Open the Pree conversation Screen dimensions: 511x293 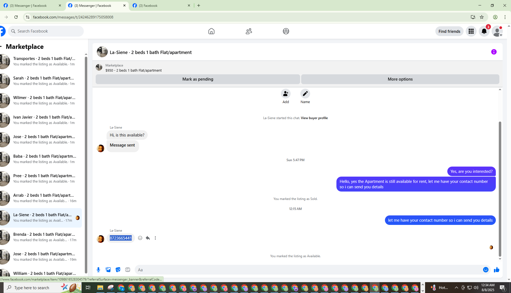click(x=41, y=179)
